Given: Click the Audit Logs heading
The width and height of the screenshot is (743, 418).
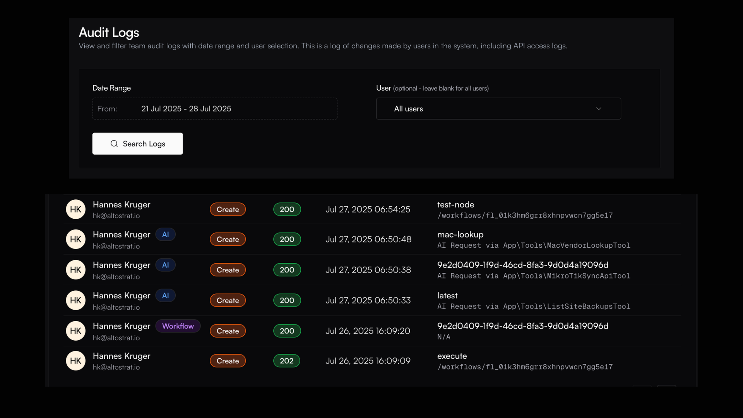Looking at the screenshot, I should [x=109, y=33].
